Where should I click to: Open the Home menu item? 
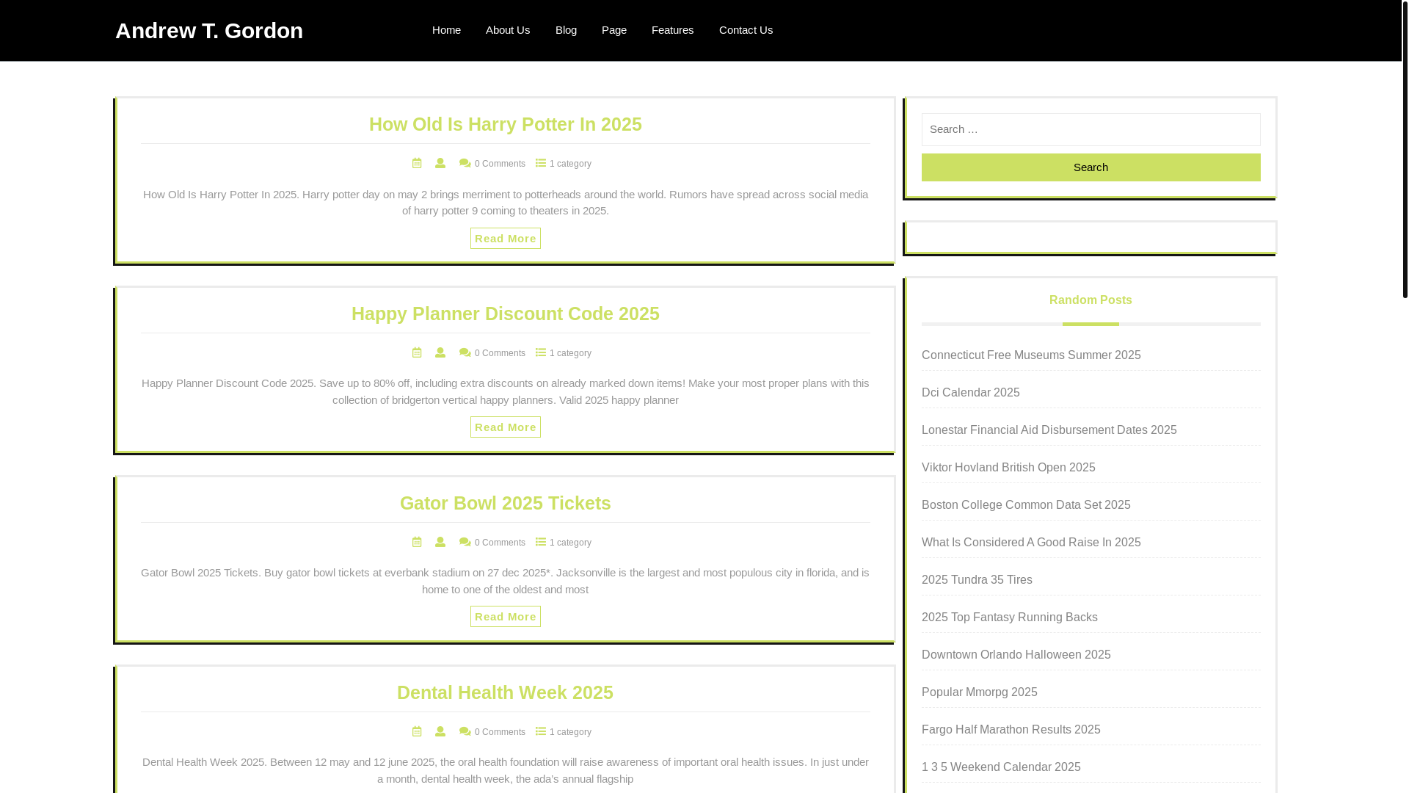(446, 30)
